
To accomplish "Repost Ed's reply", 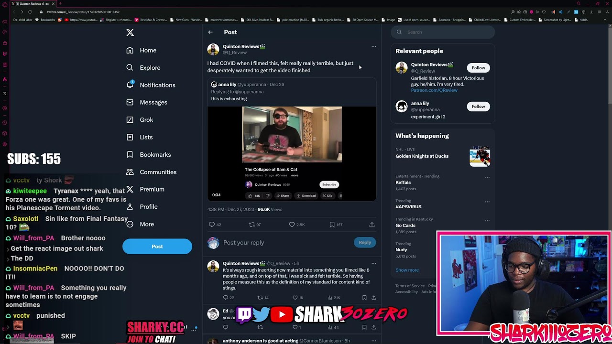I will (261, 327).
